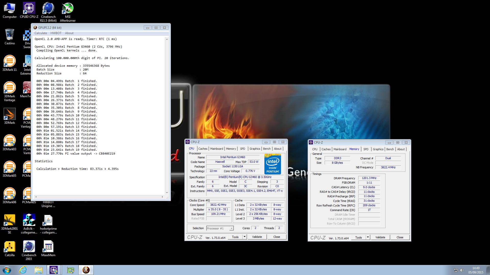Open the About menu in GPUPI
490x275 pixels.
point(69,33)
